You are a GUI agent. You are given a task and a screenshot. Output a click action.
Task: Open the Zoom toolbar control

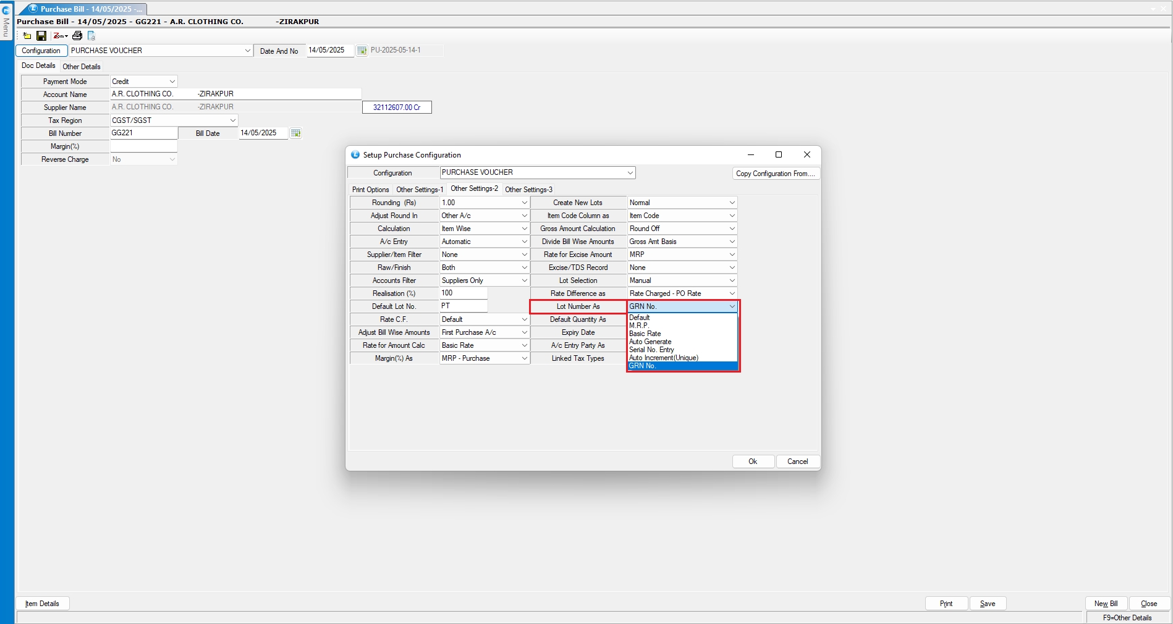point(61,36)
